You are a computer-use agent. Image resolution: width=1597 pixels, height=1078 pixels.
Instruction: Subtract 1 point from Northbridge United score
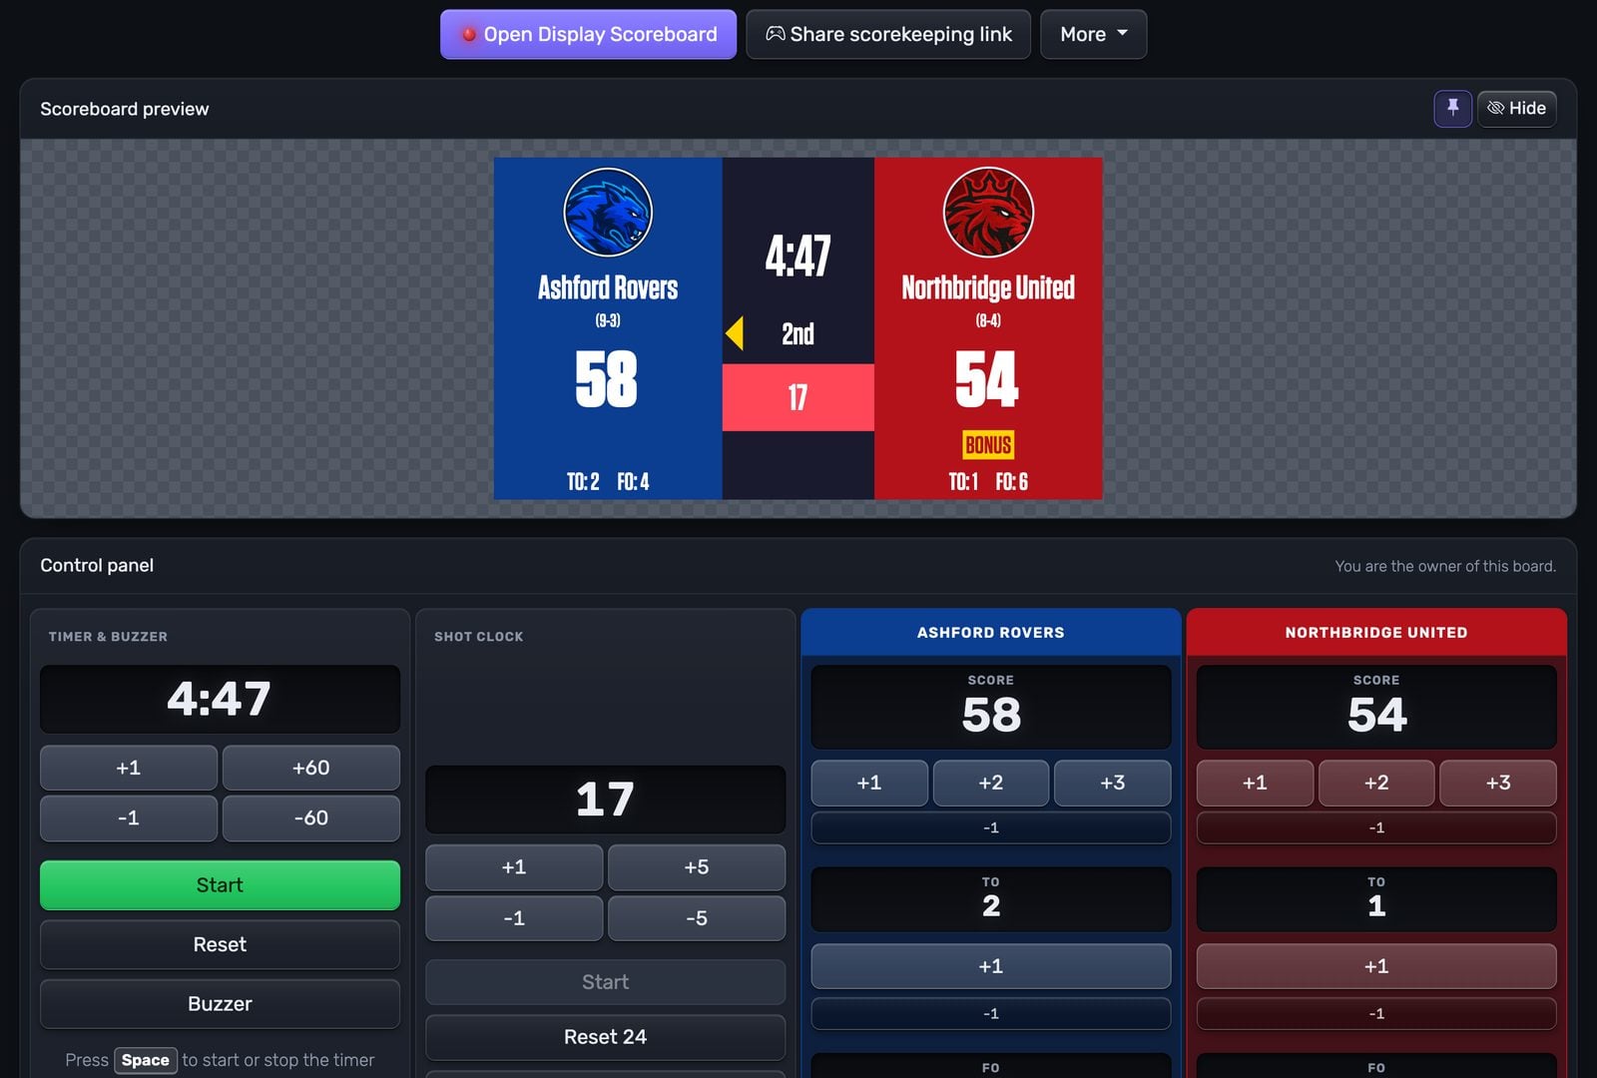click(1376, 827)
